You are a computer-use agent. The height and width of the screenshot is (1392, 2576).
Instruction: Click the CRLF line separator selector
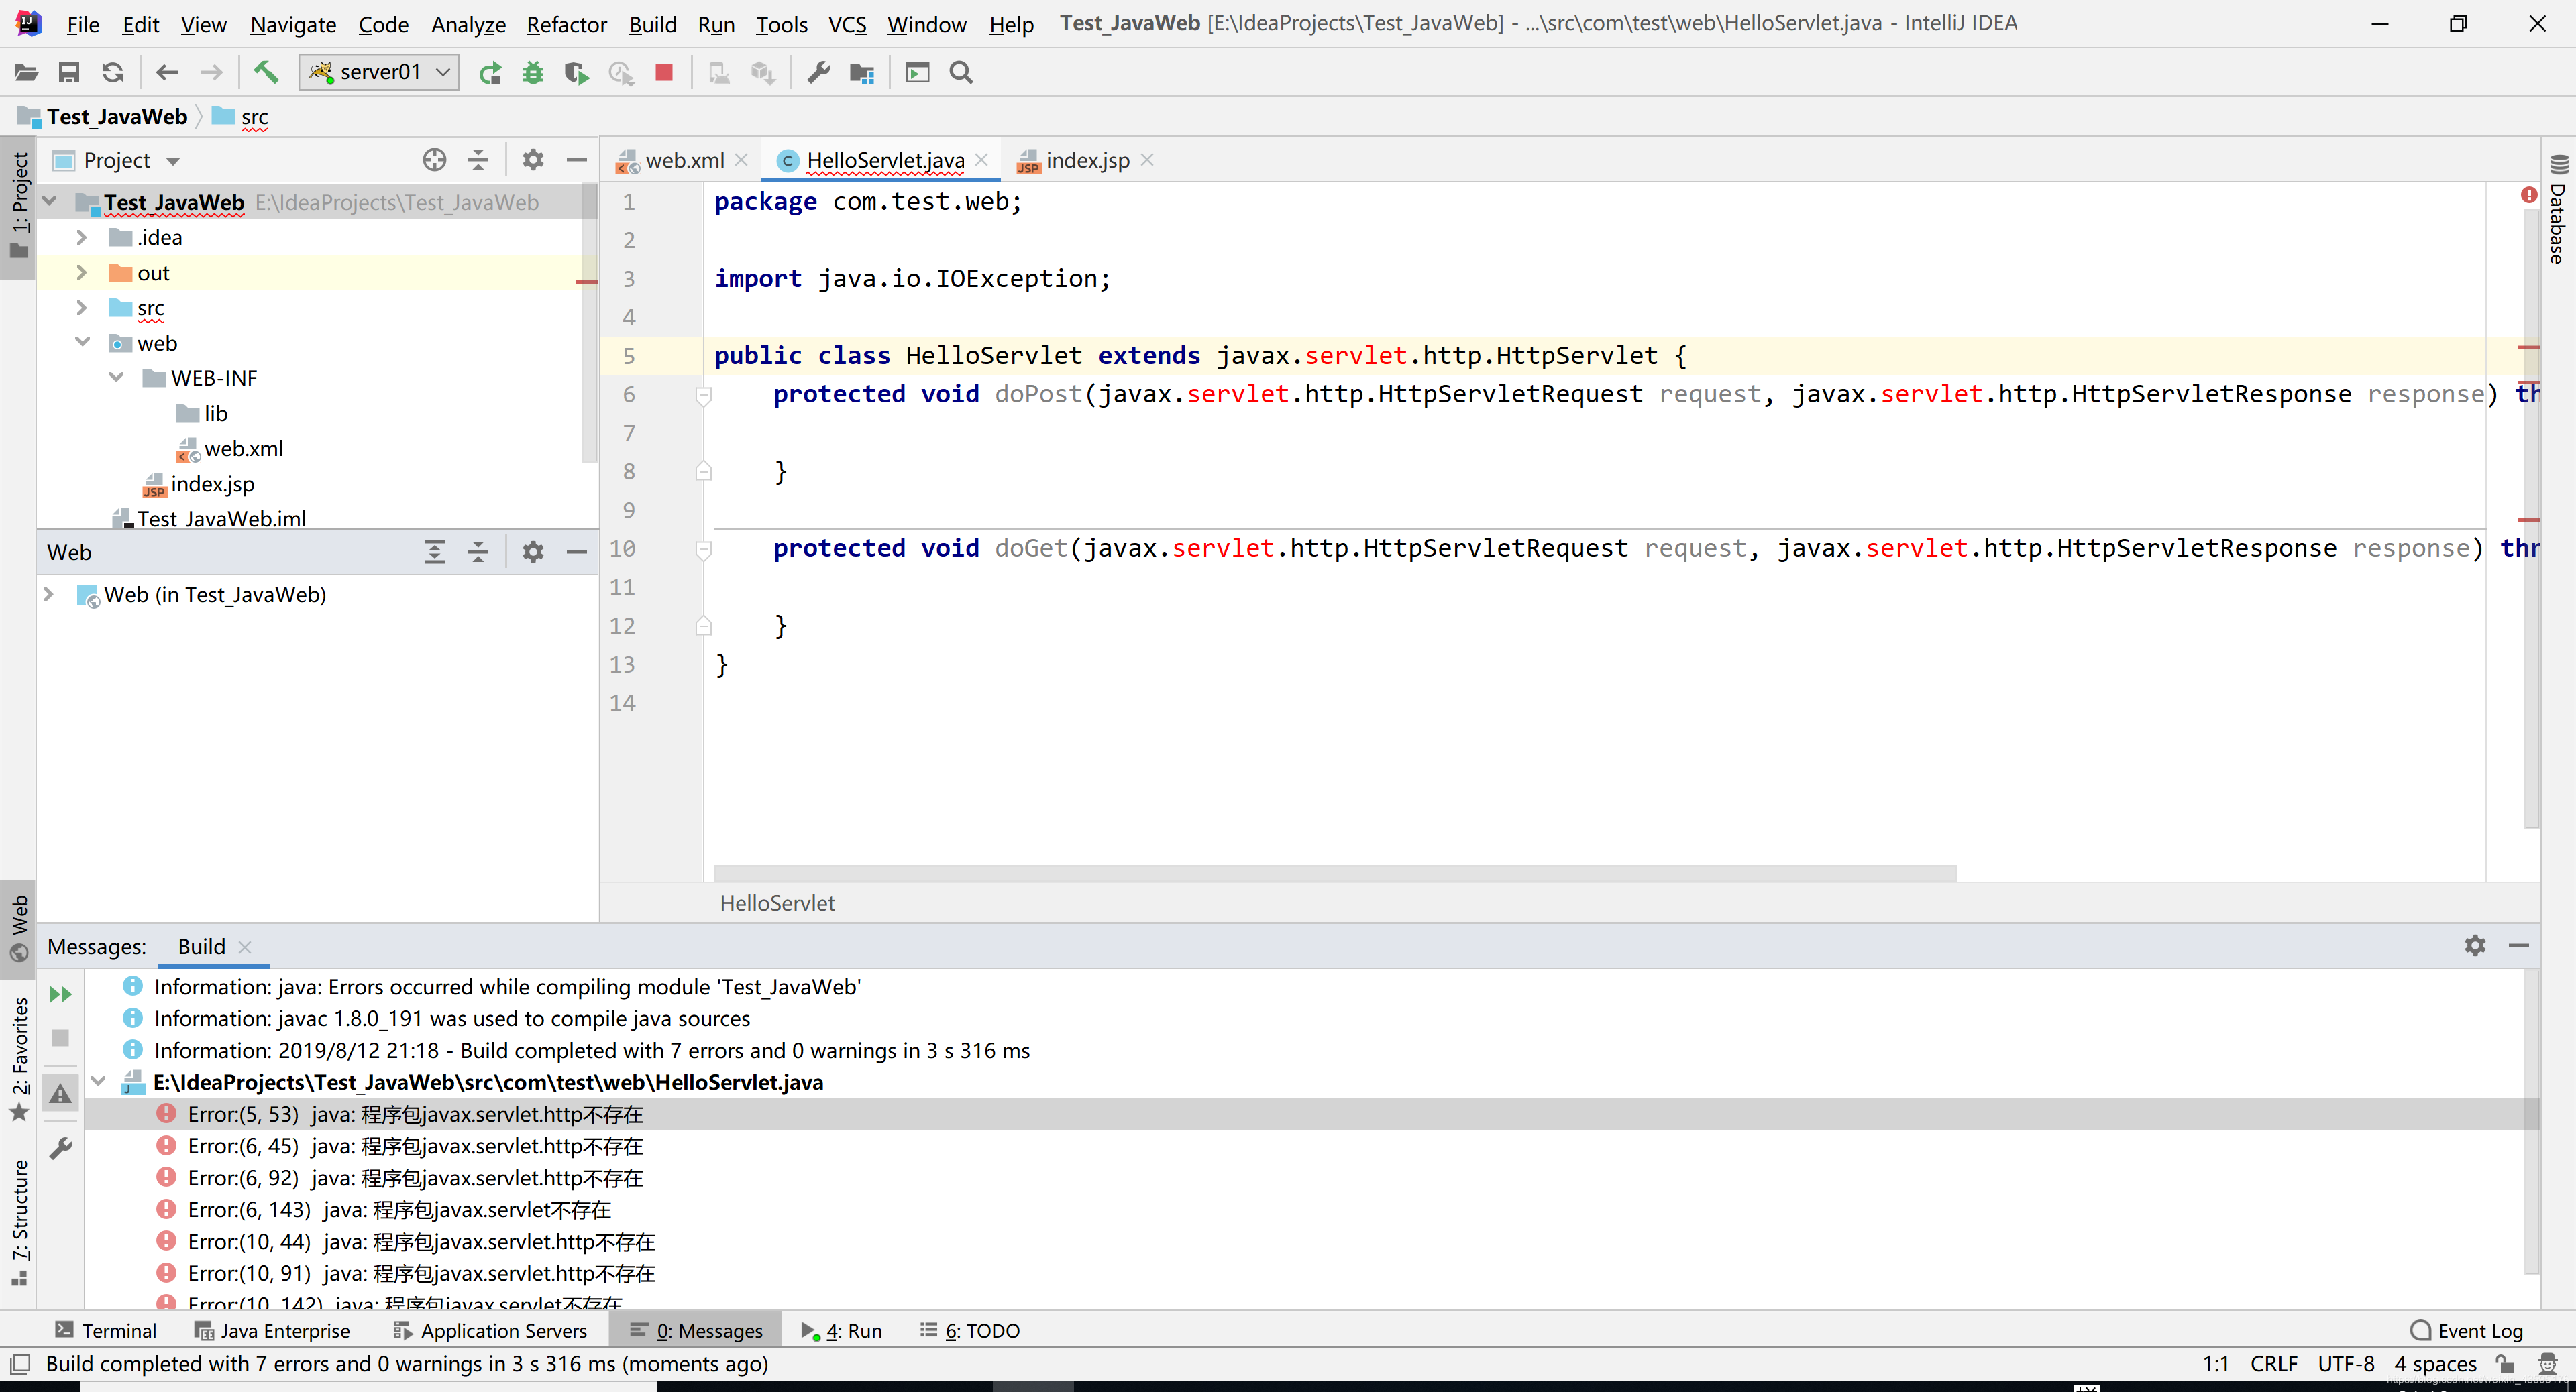[2274, 1364]
